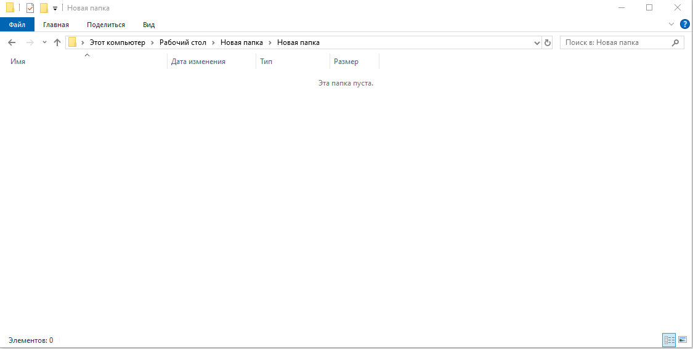Viewport: 693px width, 349px height.
Task: Sort by the Имя column header
Action: coord(87,62)
